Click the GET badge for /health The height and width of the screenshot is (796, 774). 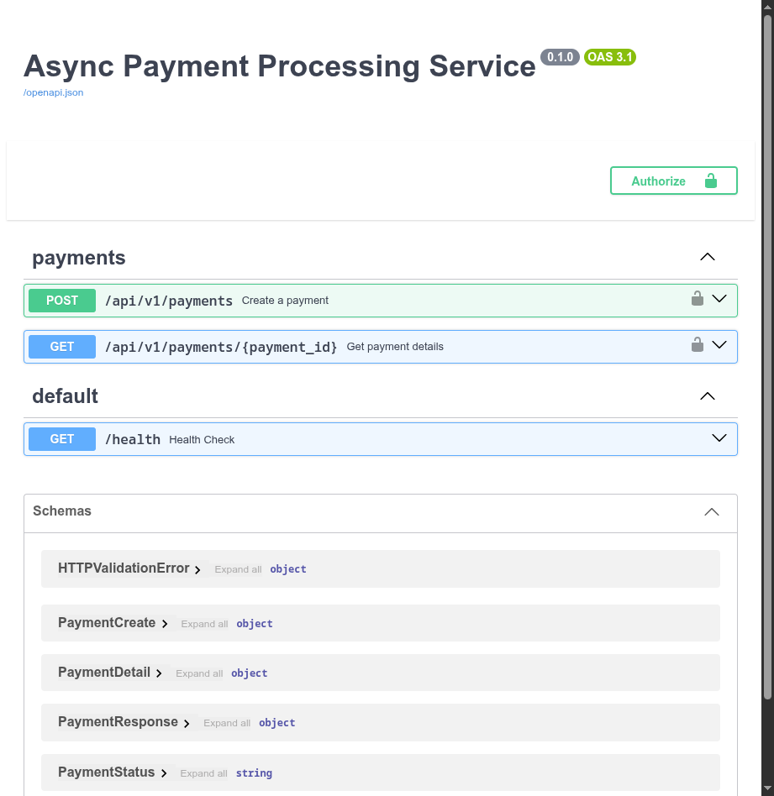point(62,439)
